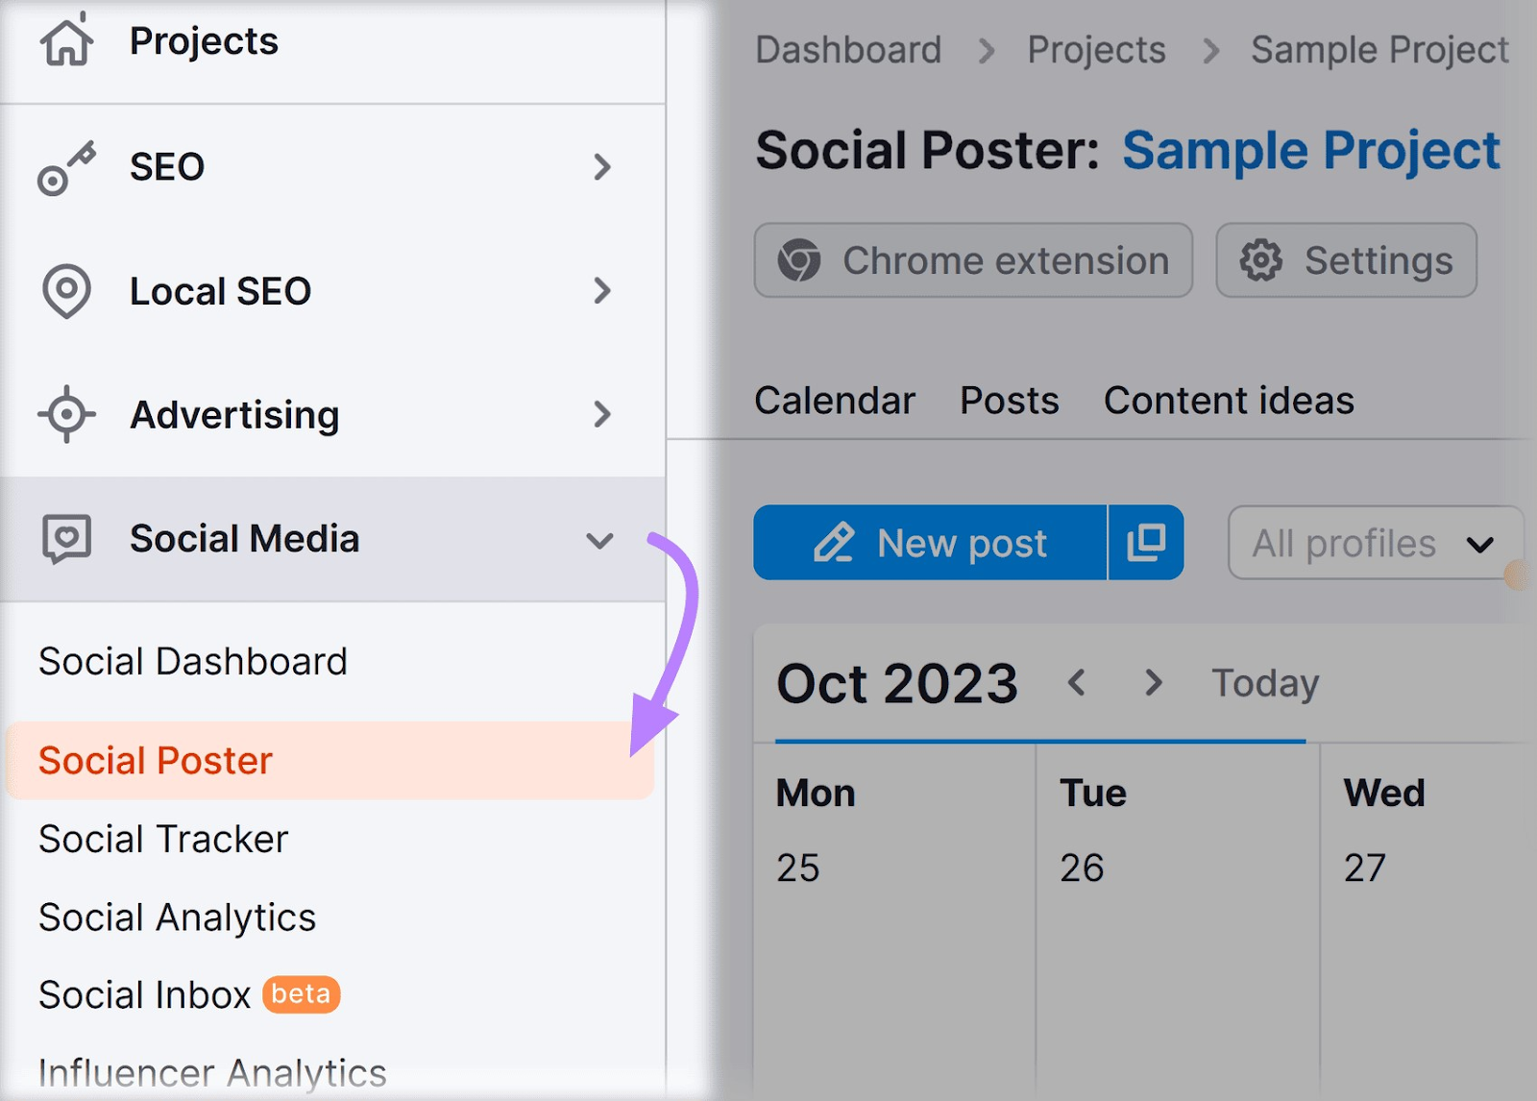Switch to the Content ideas tab
The image size is (1537, 1101).
pos(1229,401)
